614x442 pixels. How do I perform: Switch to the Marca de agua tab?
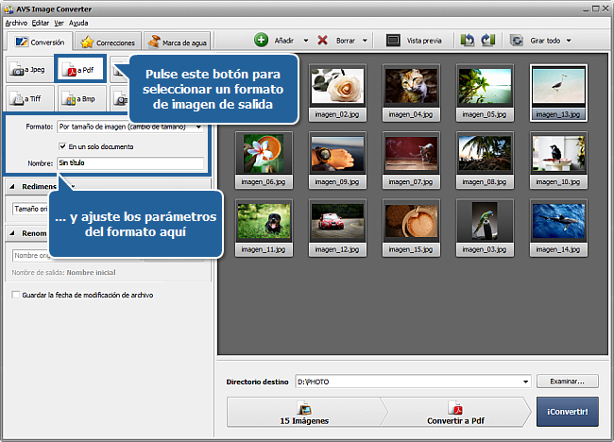click(178, 42)
